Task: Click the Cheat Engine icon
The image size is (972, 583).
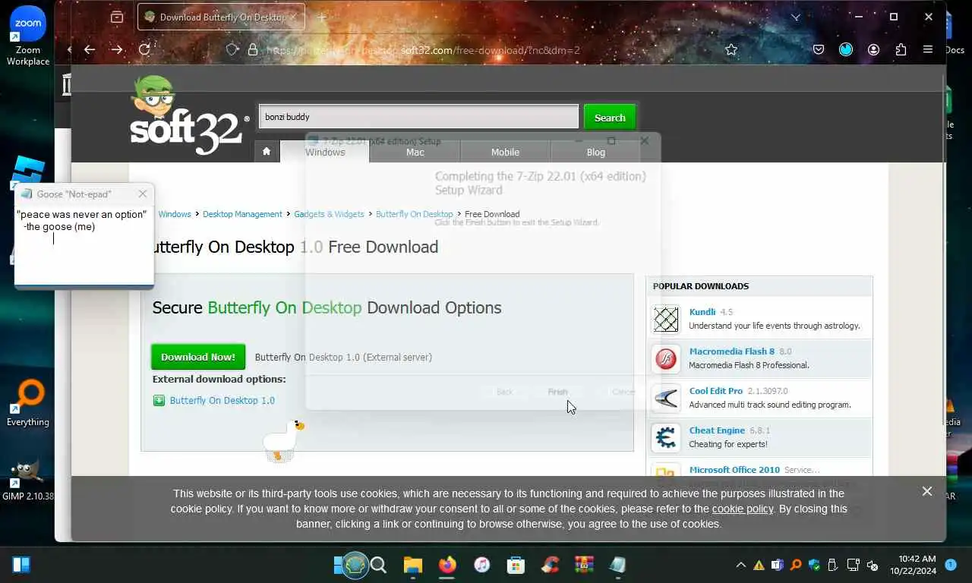Action: tap(666, 437)
